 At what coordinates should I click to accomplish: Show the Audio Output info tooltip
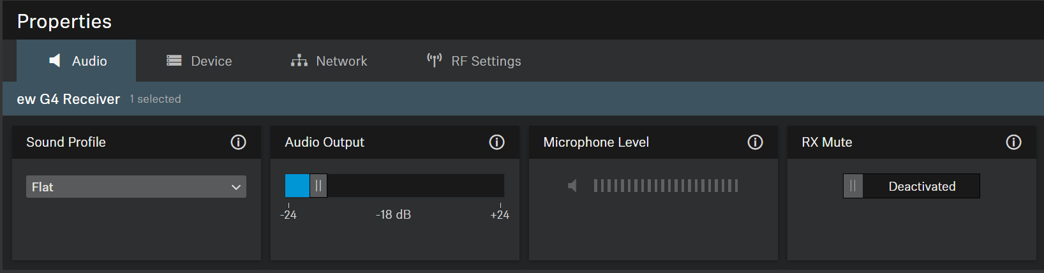pos(496,142)
